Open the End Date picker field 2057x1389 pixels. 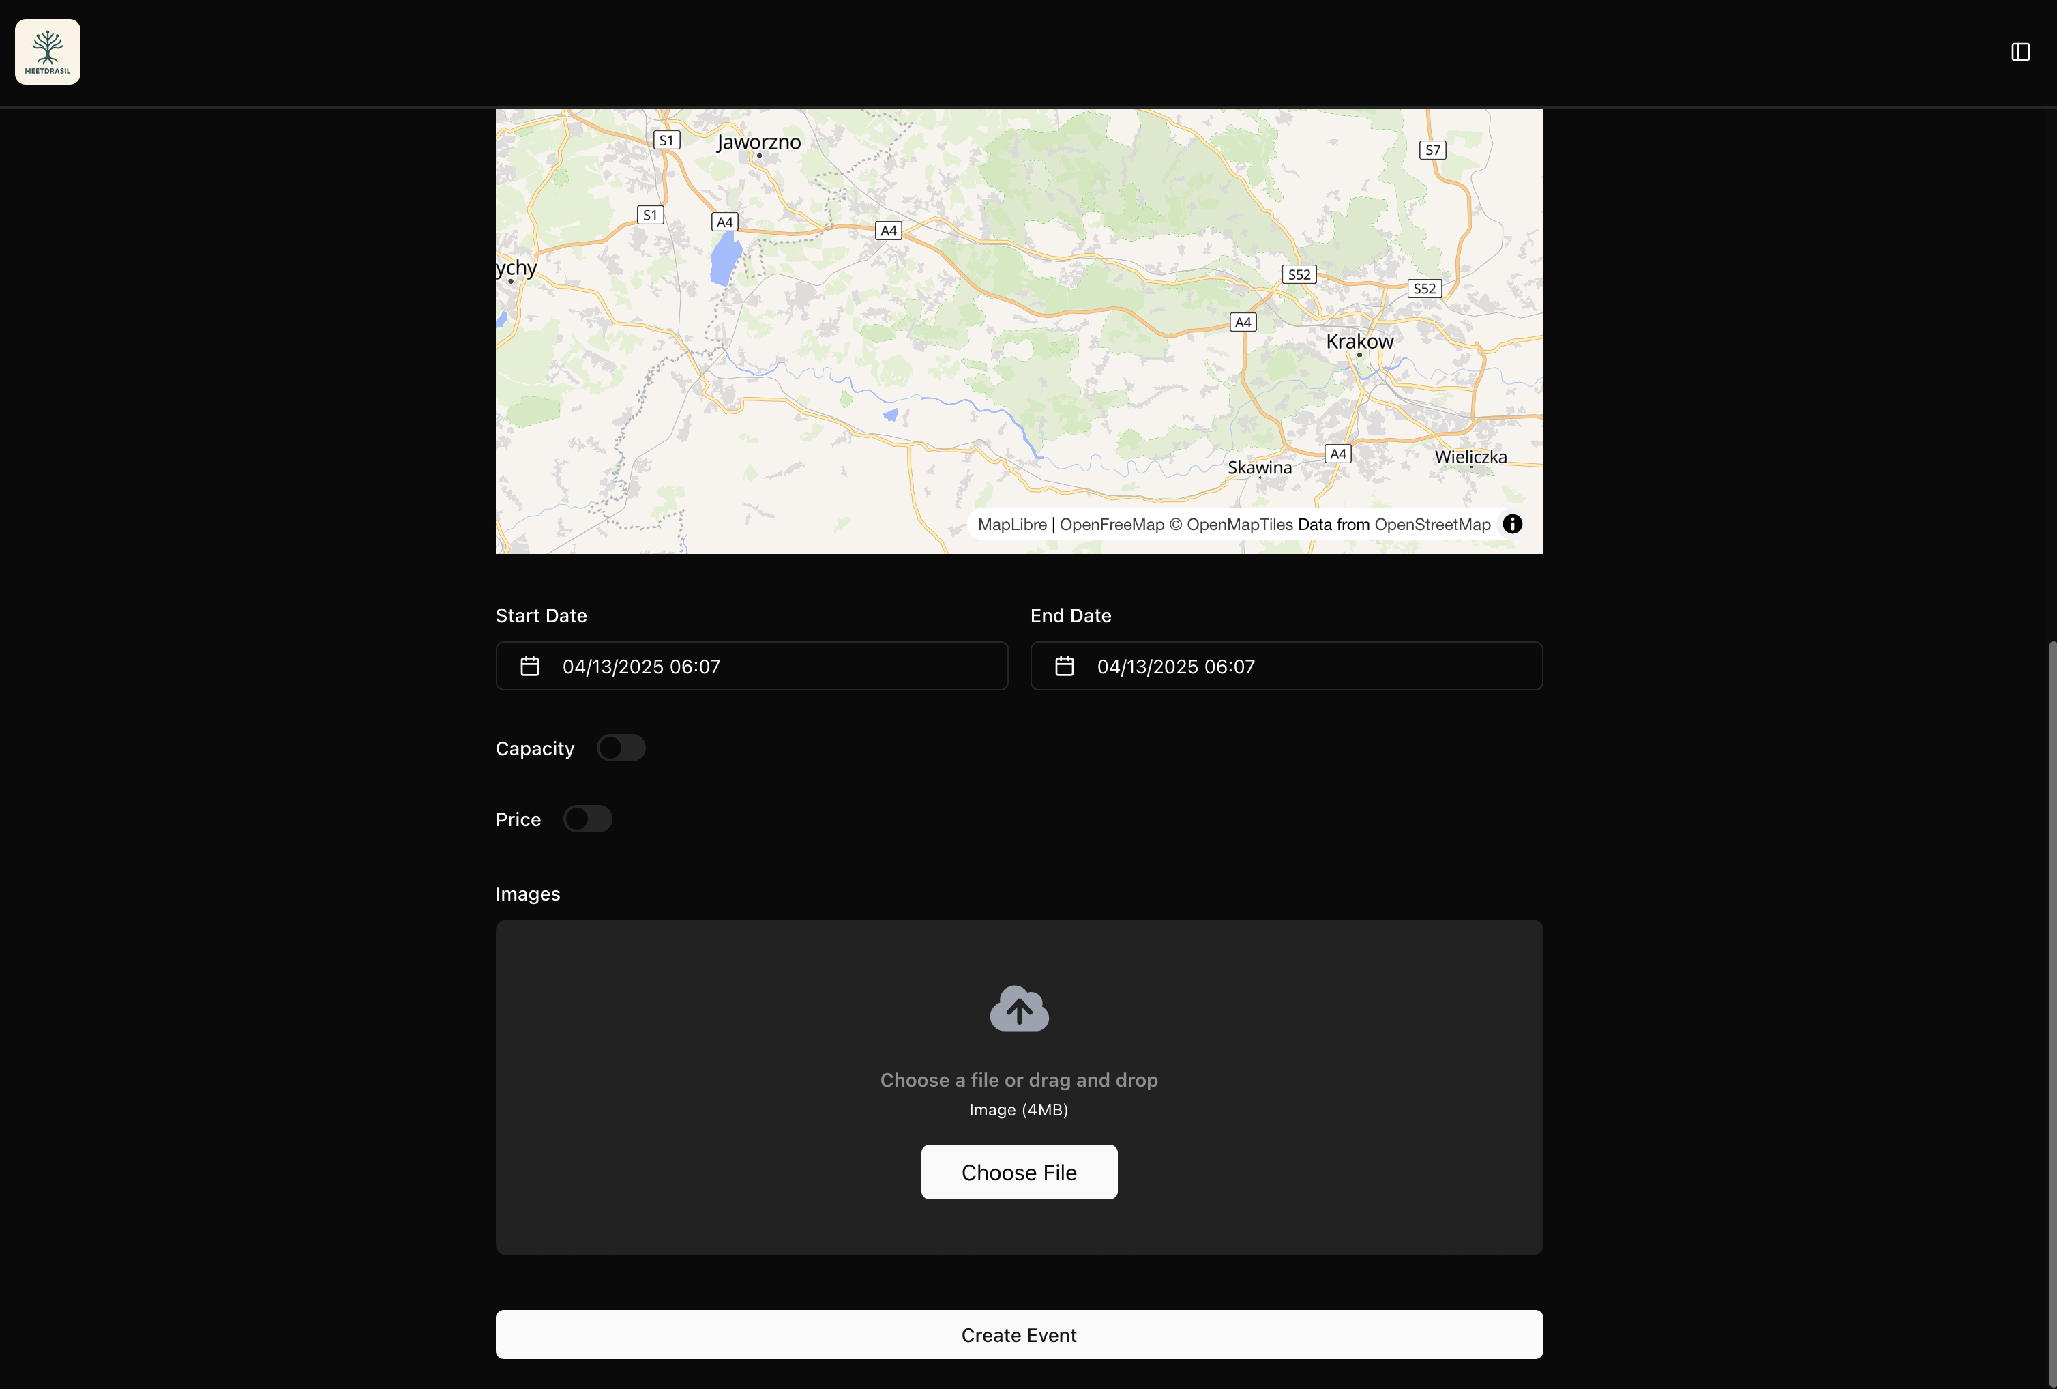point(1286,666)
